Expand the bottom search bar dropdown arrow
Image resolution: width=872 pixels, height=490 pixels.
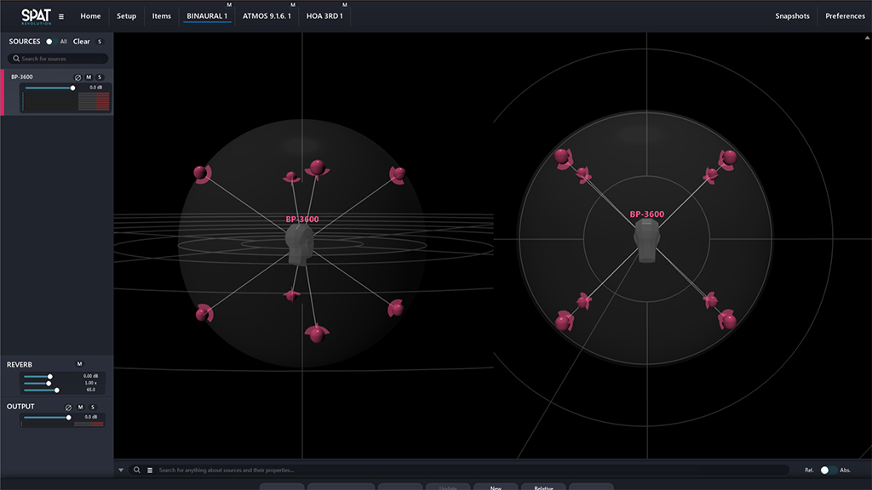click(121, 470)
